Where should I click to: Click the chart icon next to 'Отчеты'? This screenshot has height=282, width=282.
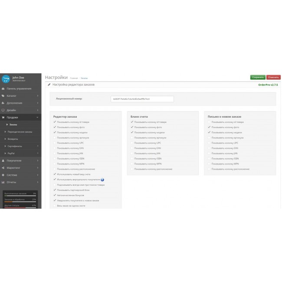click(x=3, y=182)
